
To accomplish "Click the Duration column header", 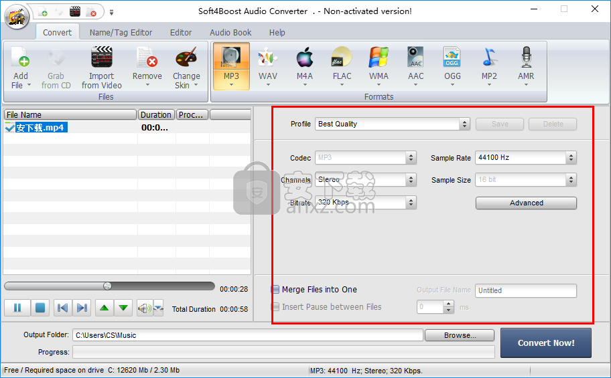I will pos(156,114).
